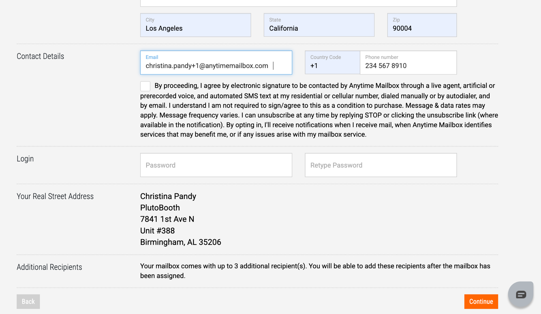Click the City field with Los Angeles

[x=195, y=25]
